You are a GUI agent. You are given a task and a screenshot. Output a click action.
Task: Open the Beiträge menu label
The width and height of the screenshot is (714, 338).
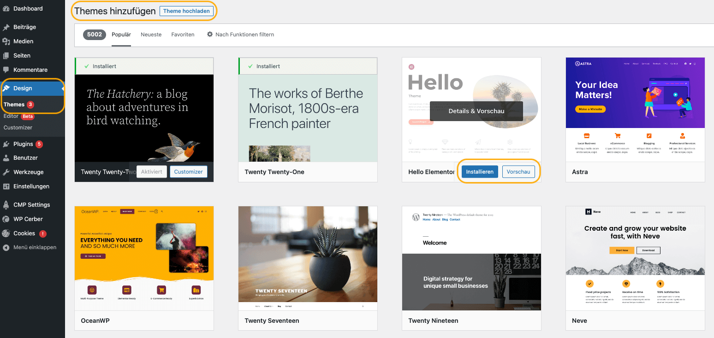[x=24, y=27]
